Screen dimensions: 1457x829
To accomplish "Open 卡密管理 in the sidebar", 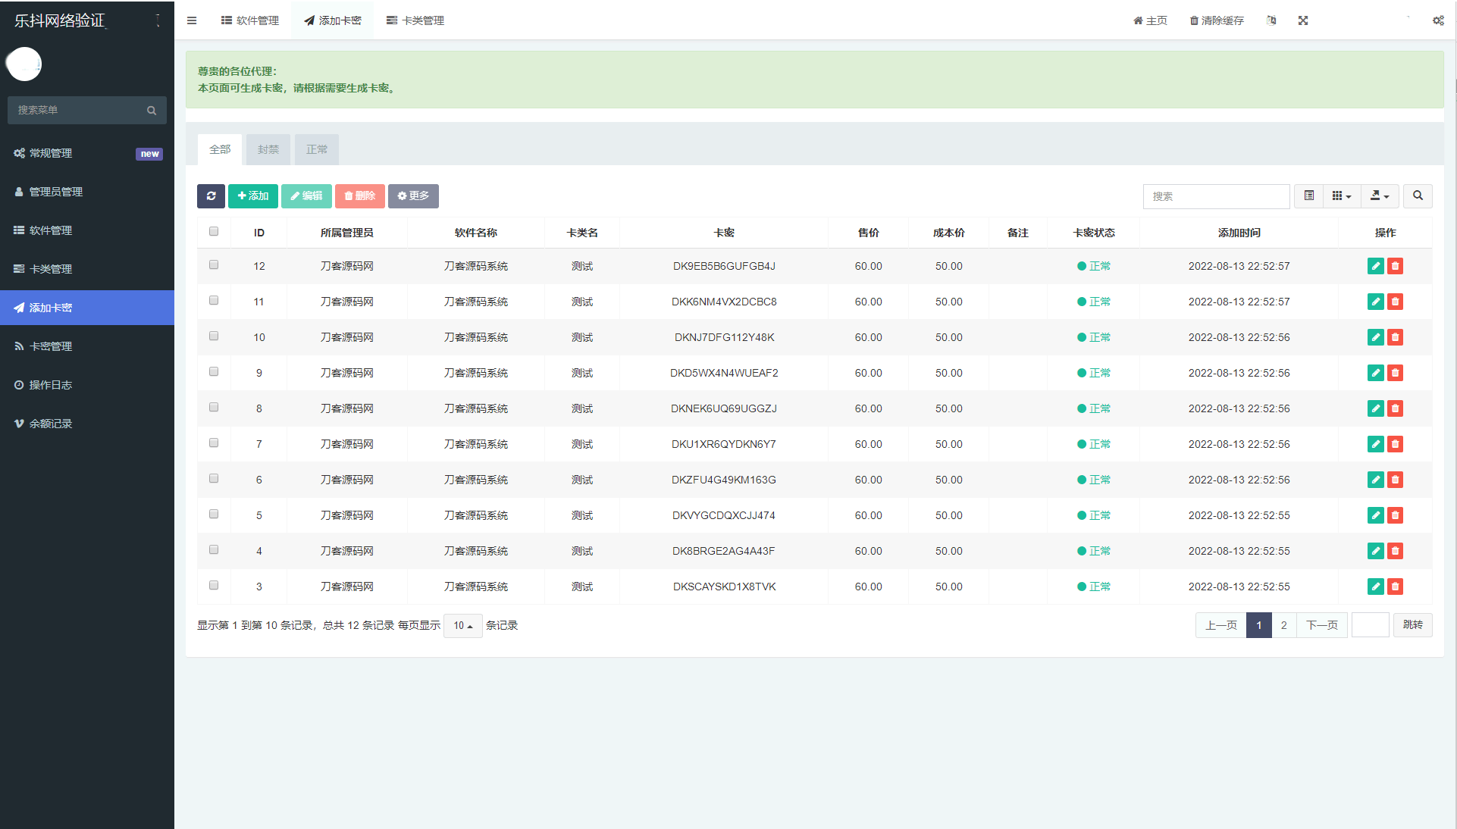I will coord(50,346).
